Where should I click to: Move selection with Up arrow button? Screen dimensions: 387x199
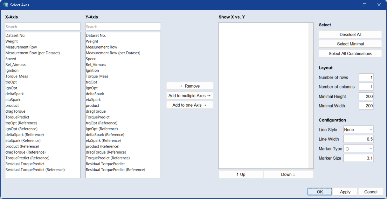241,174
